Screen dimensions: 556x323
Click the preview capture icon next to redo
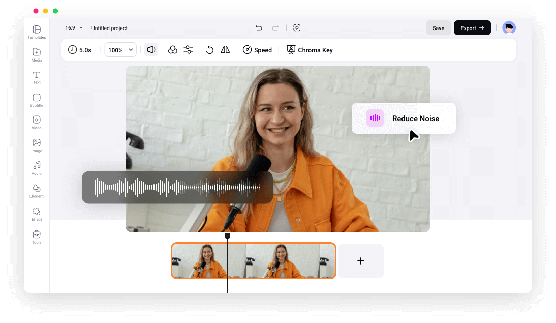297,27
